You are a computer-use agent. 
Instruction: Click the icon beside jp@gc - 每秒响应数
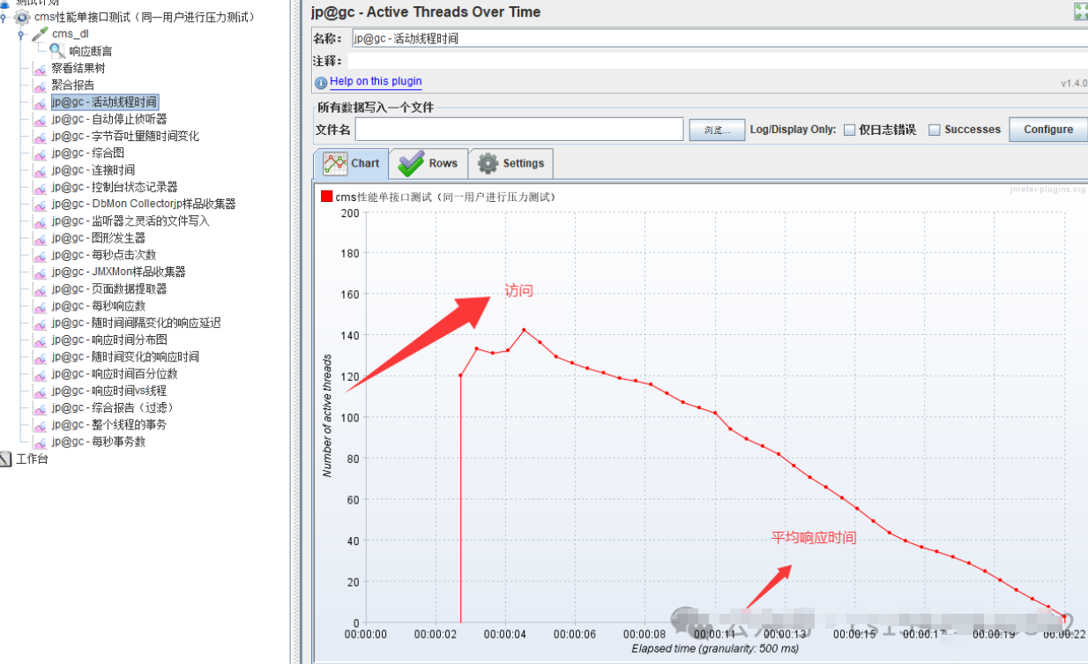coord(40,306)
